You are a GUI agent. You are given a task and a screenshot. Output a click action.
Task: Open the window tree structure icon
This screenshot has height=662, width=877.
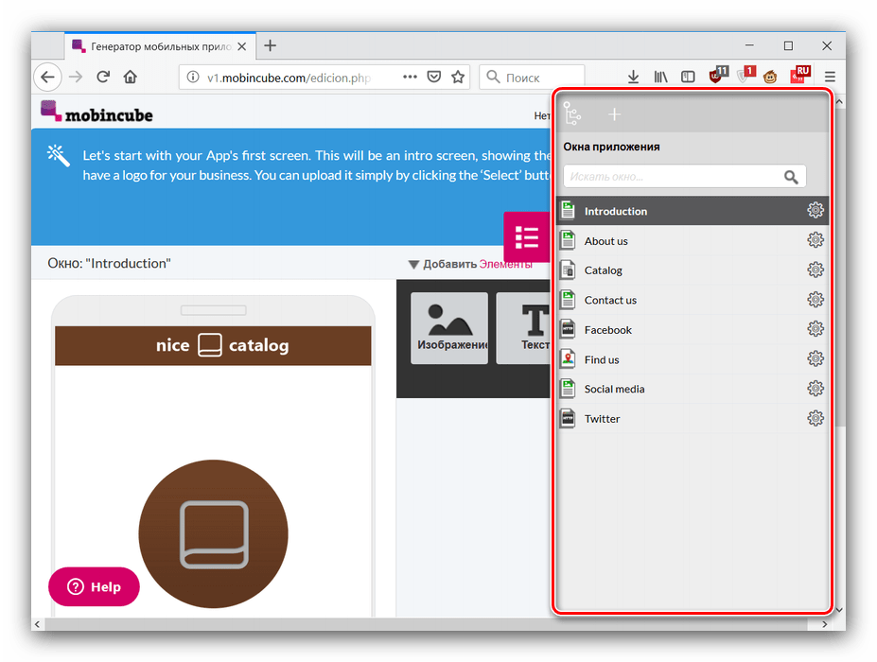tap(572, 113)
